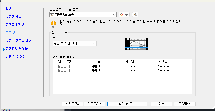Select the 횡단 뷰 테이블 page
215x111 pixels.
pyautogui.click(x=16, y=56)
